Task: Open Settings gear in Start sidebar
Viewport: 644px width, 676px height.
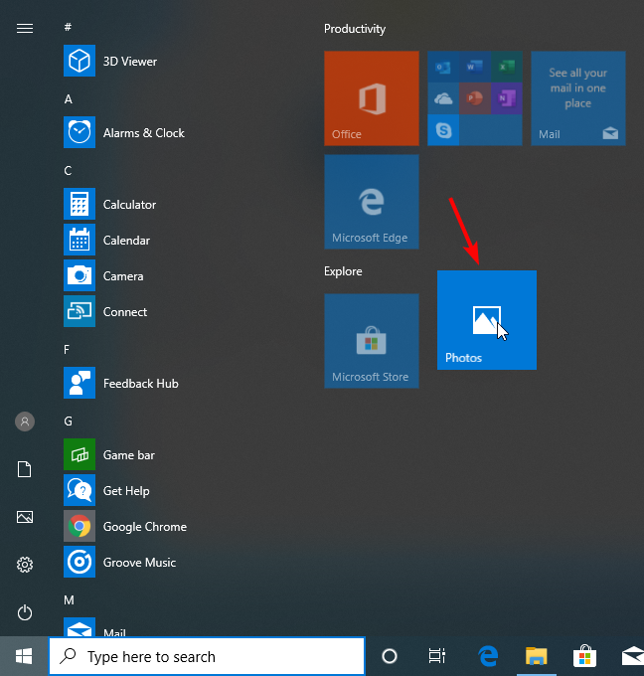Action: point(25,565)
